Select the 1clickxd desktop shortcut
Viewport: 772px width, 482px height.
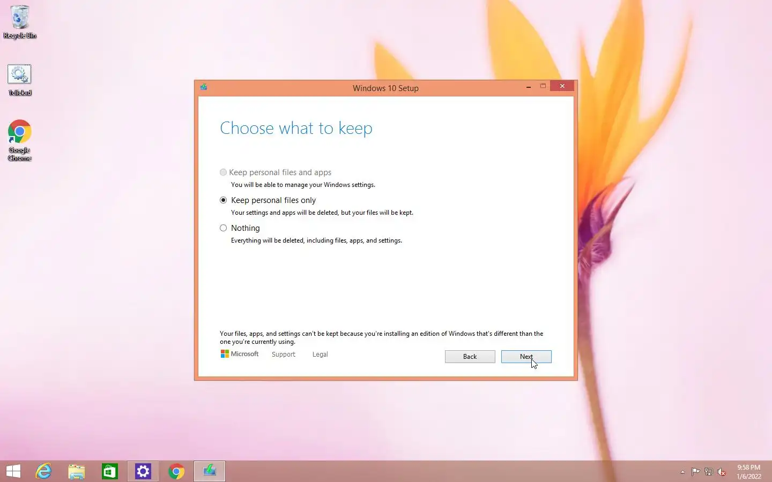20,80
